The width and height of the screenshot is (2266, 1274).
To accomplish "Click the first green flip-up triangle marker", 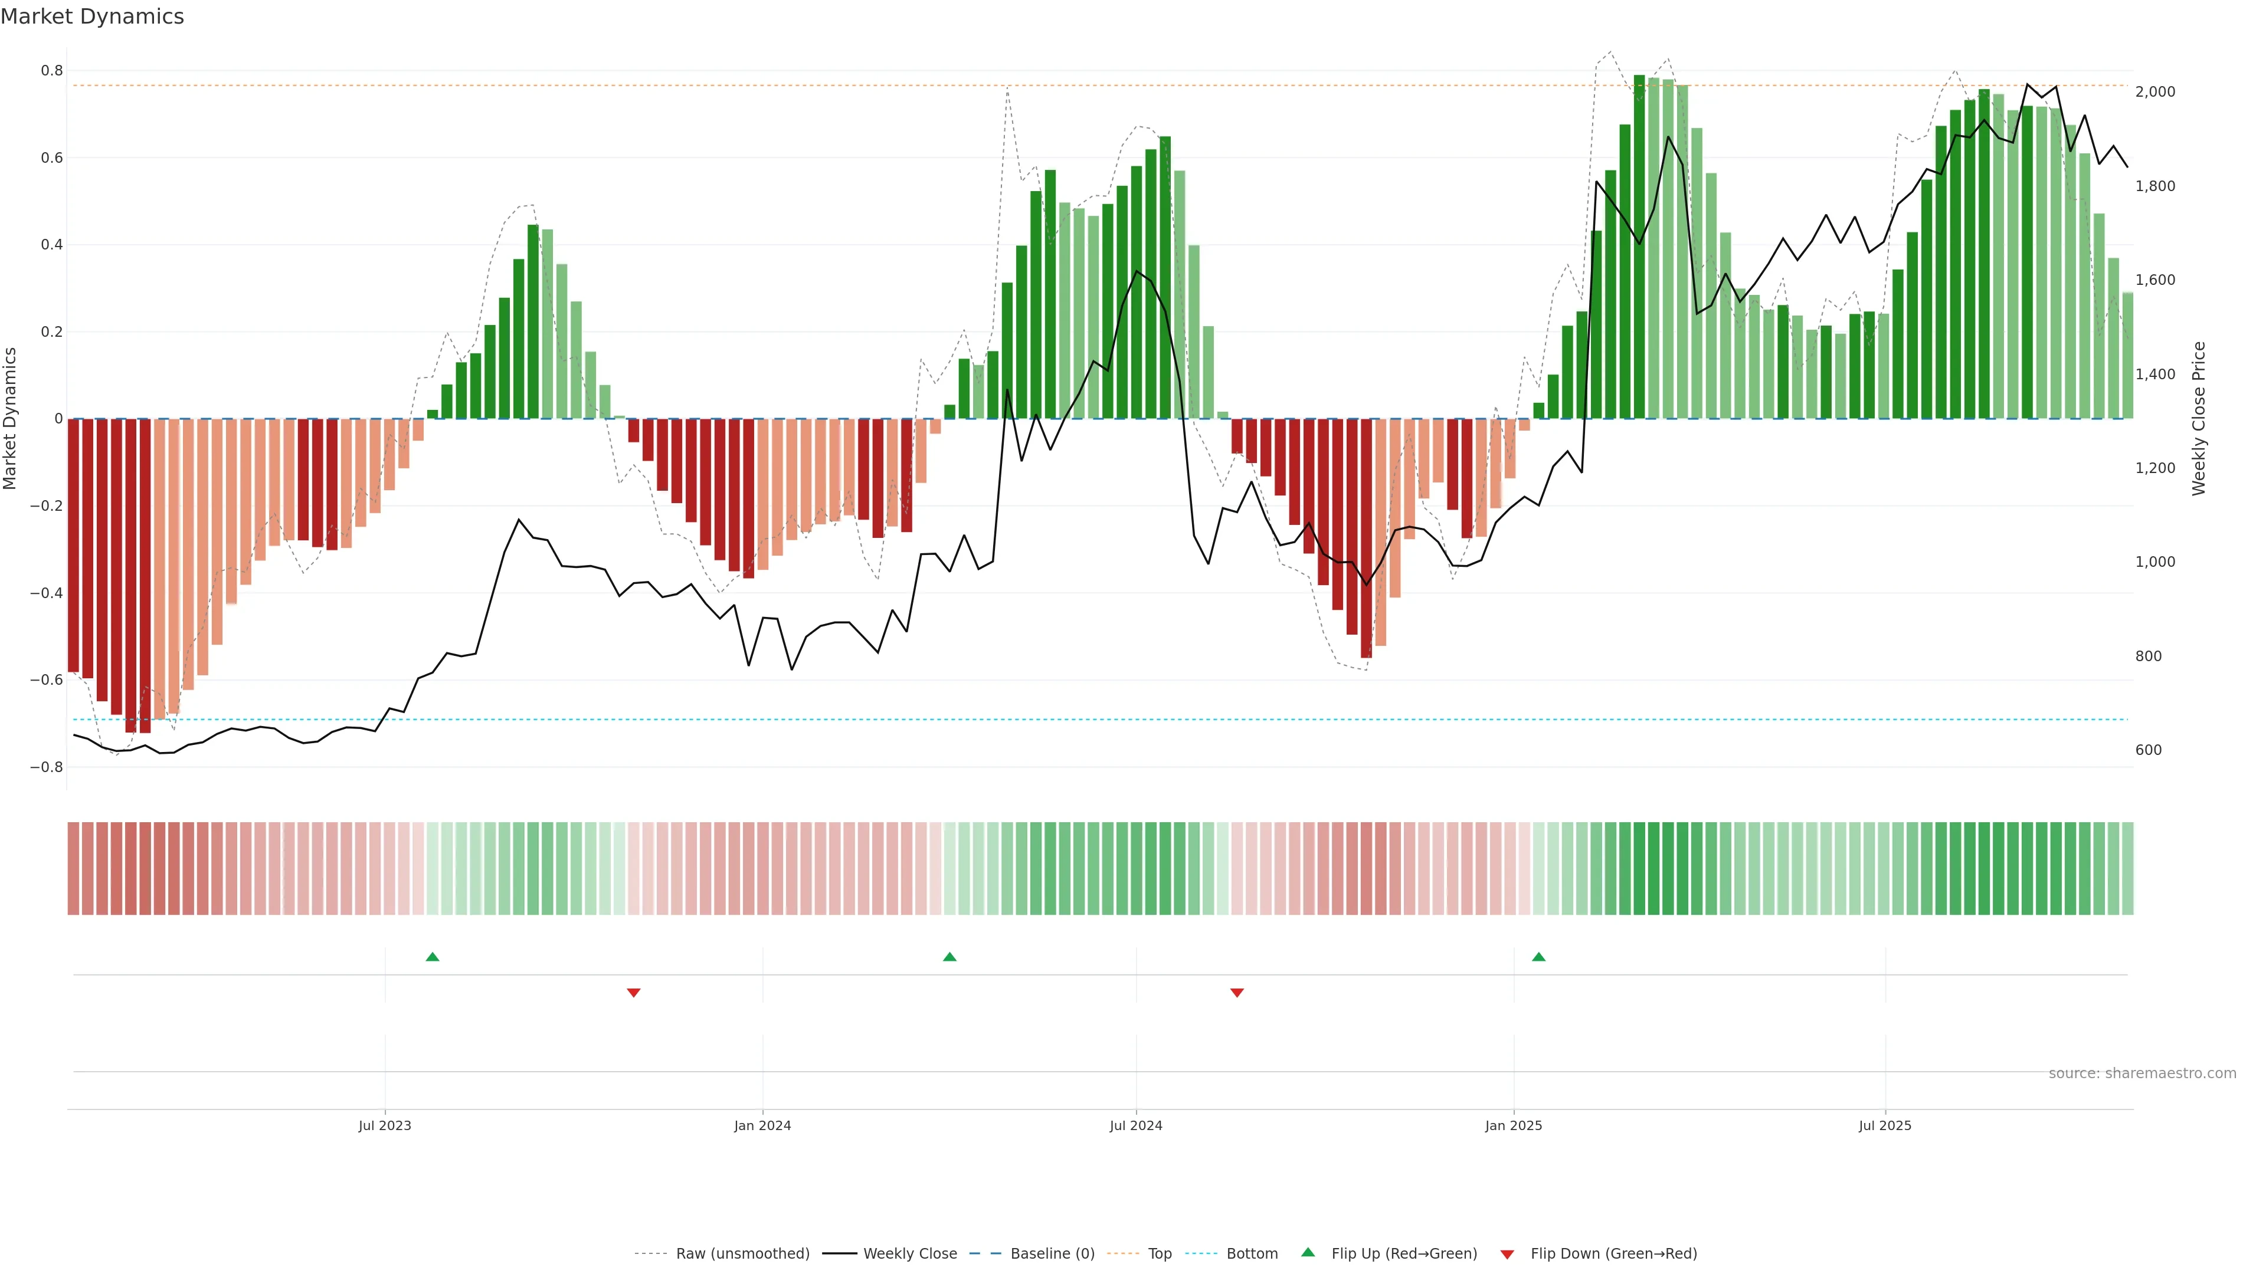I will click(x=432, y=957).
